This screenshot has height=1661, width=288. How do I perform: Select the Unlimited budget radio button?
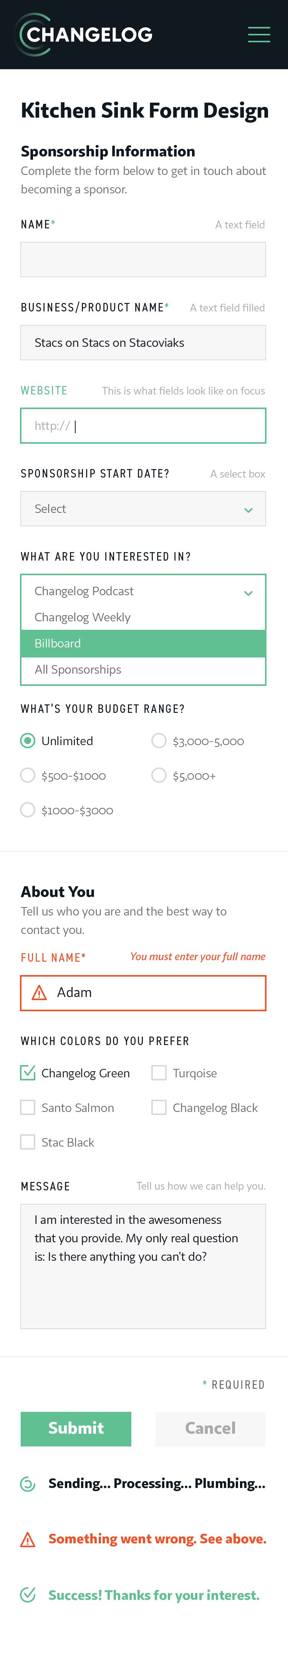click(x=28, y=741)
